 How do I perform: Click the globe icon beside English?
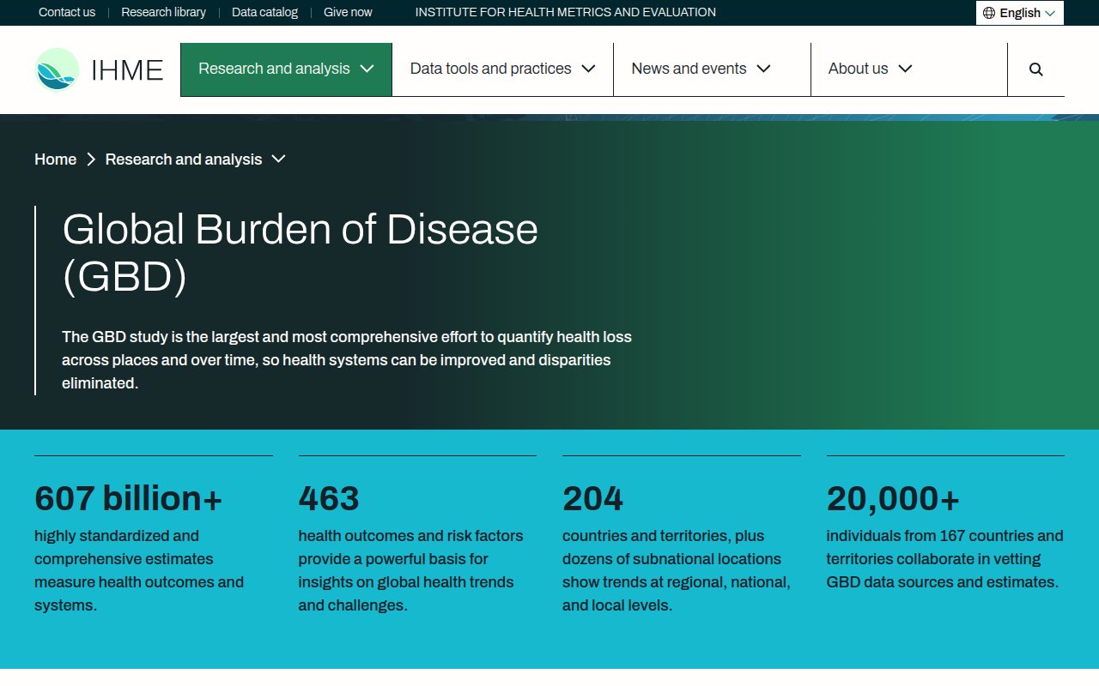click(989, 13)
